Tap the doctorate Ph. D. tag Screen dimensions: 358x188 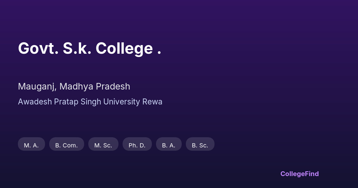pyautogui.click(x=137, y=144)
